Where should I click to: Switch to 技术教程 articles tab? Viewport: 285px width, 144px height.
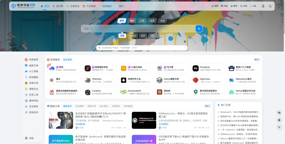pyautogui.click(x=128, y=106)
